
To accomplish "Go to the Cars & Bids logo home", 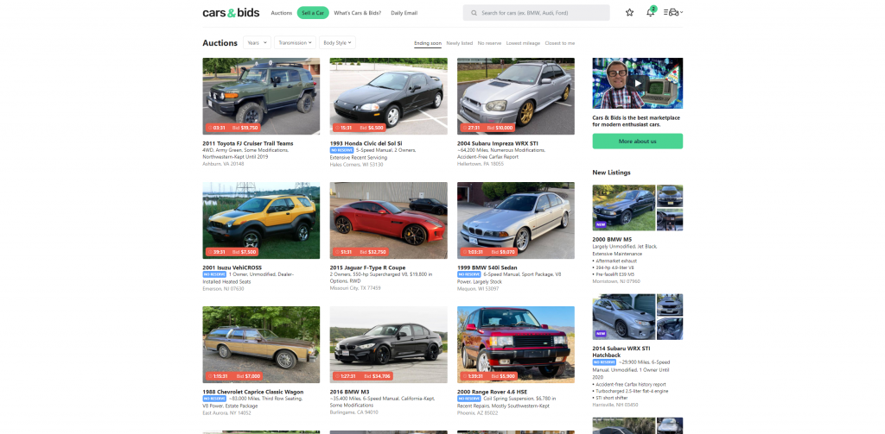I will 231,12.
